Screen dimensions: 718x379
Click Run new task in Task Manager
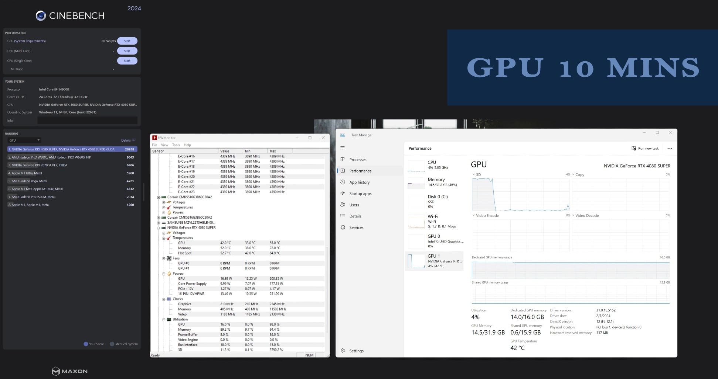(645, 149)
